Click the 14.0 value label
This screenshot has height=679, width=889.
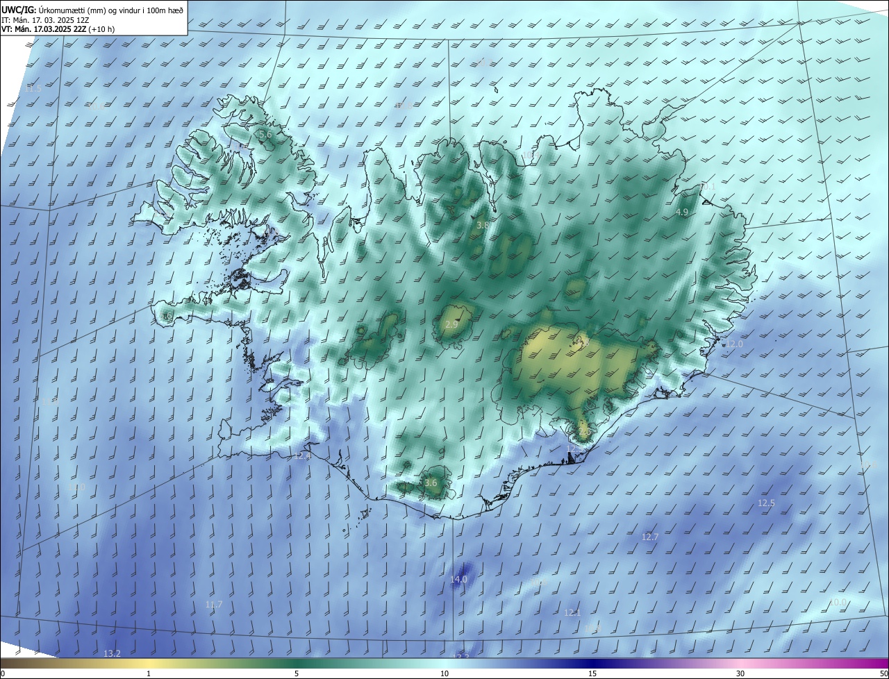[459, 580]
